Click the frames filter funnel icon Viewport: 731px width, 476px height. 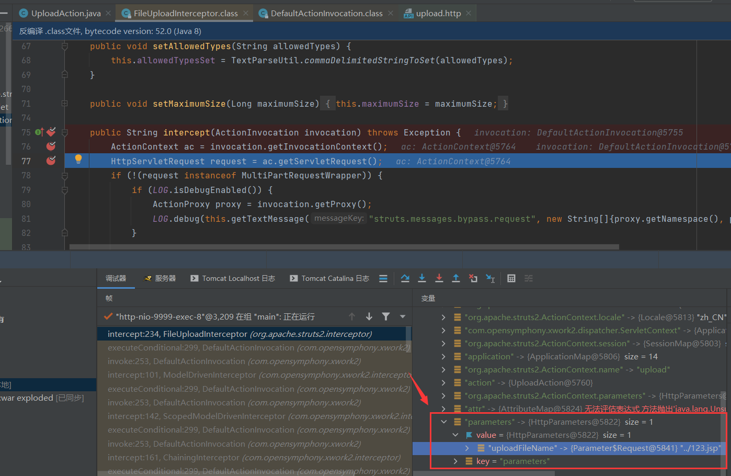(386, 316)
